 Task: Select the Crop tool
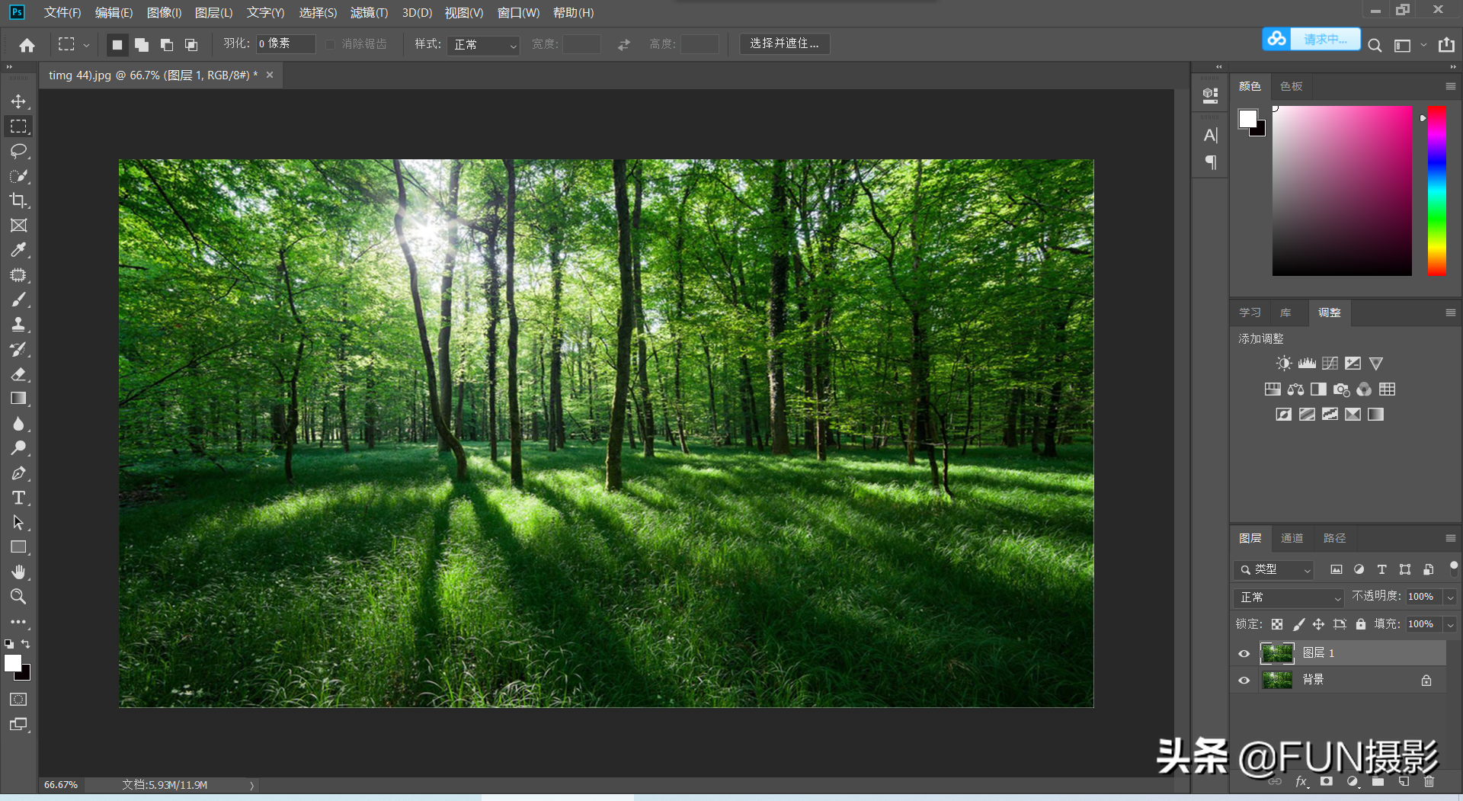18,200
